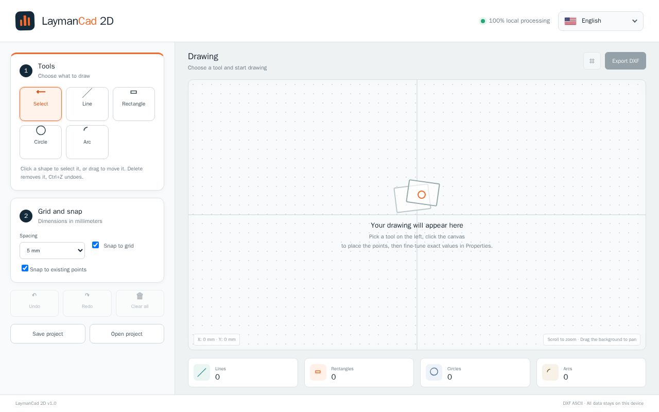The height and width of the screenshot is (412, 659).
Task: Choose the Line drawing tool
Action: tap(87, 104)
